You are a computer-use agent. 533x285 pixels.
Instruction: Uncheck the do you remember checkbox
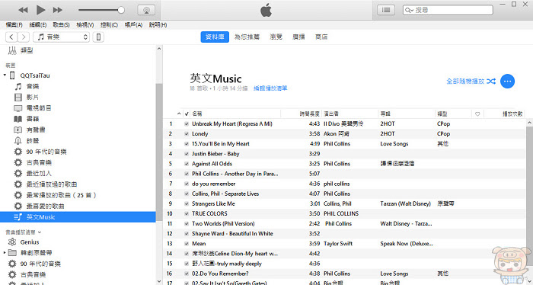pos(187,184)
